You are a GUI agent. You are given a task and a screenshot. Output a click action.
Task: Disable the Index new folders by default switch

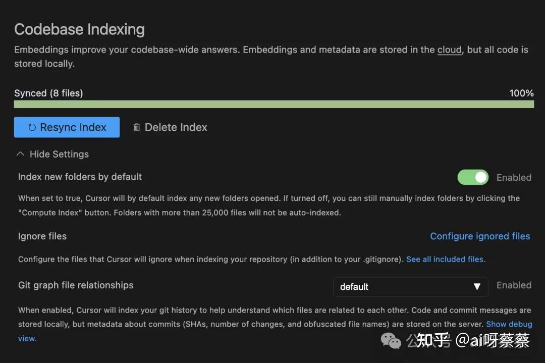(473, 177)
